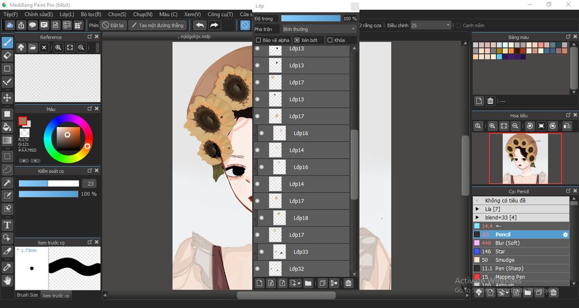Viewport: 579px width, 308px height.
Task: Activate the rectangular Select tool
Action: pyautogui.click(x=7, y=157)
